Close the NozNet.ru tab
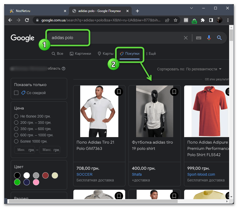The image size is (238, 208). click(x=65, y=11)
